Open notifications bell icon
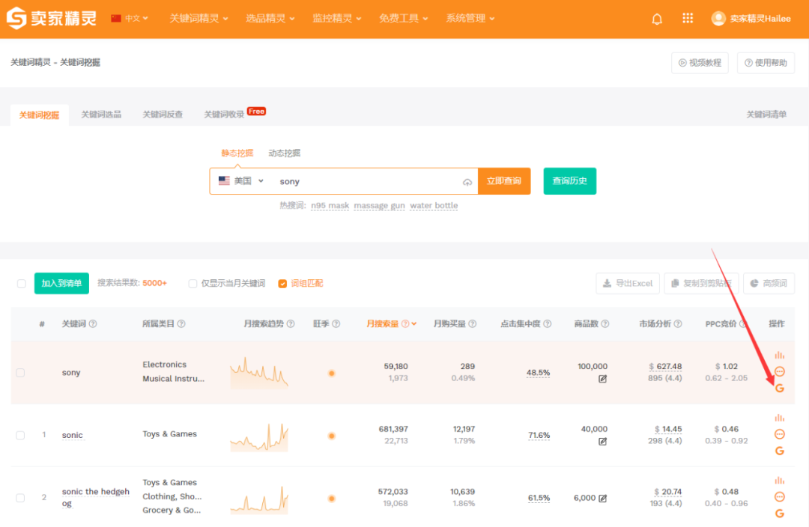Screen dimensions: 809x527 click(x=657, y=19)
